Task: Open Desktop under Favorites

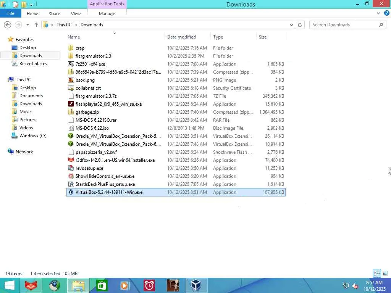Action: [x=27, y=48]
